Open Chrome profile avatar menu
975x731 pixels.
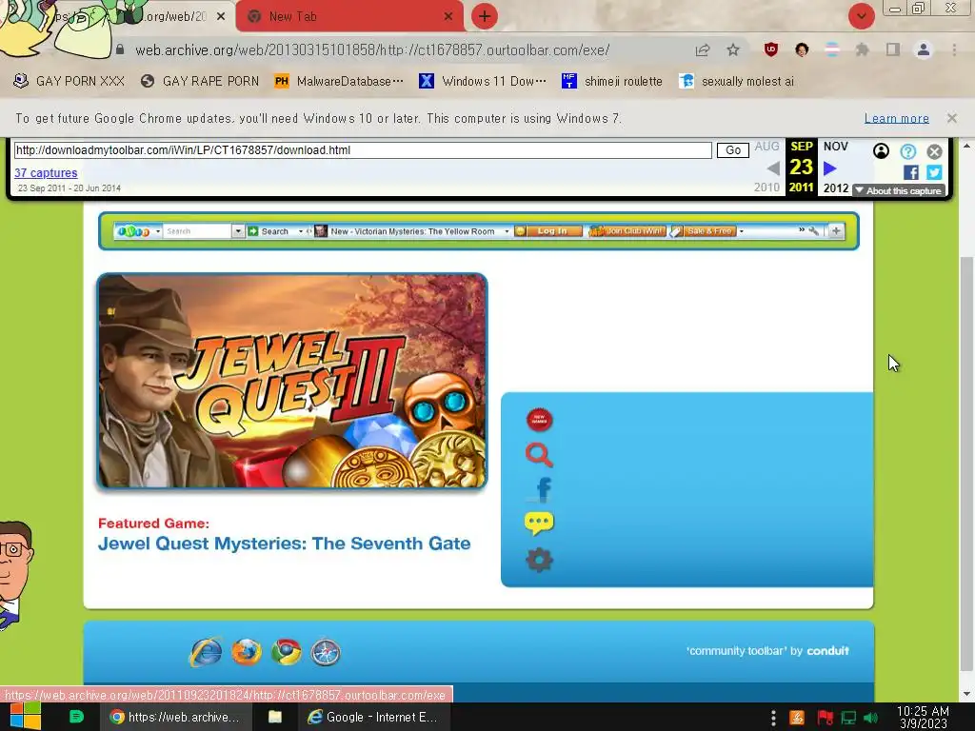click(x=924, y=49)
